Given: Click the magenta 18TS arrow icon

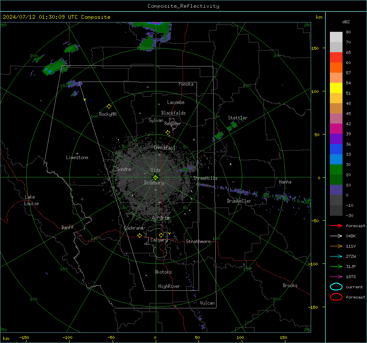Looking at the screenshot, I should click(336, 277).
